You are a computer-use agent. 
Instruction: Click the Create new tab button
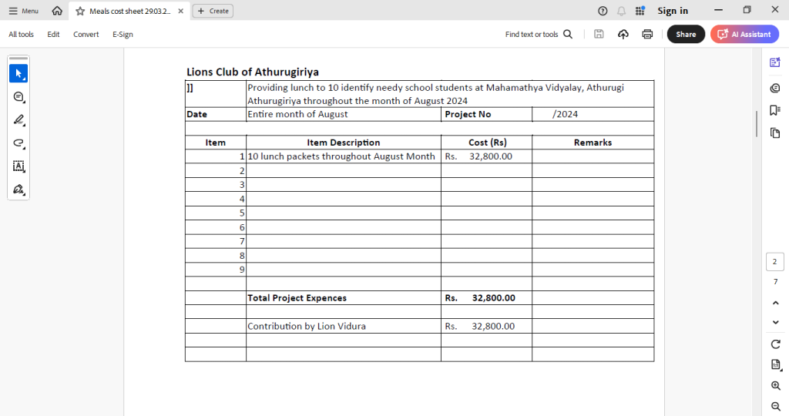213,11
